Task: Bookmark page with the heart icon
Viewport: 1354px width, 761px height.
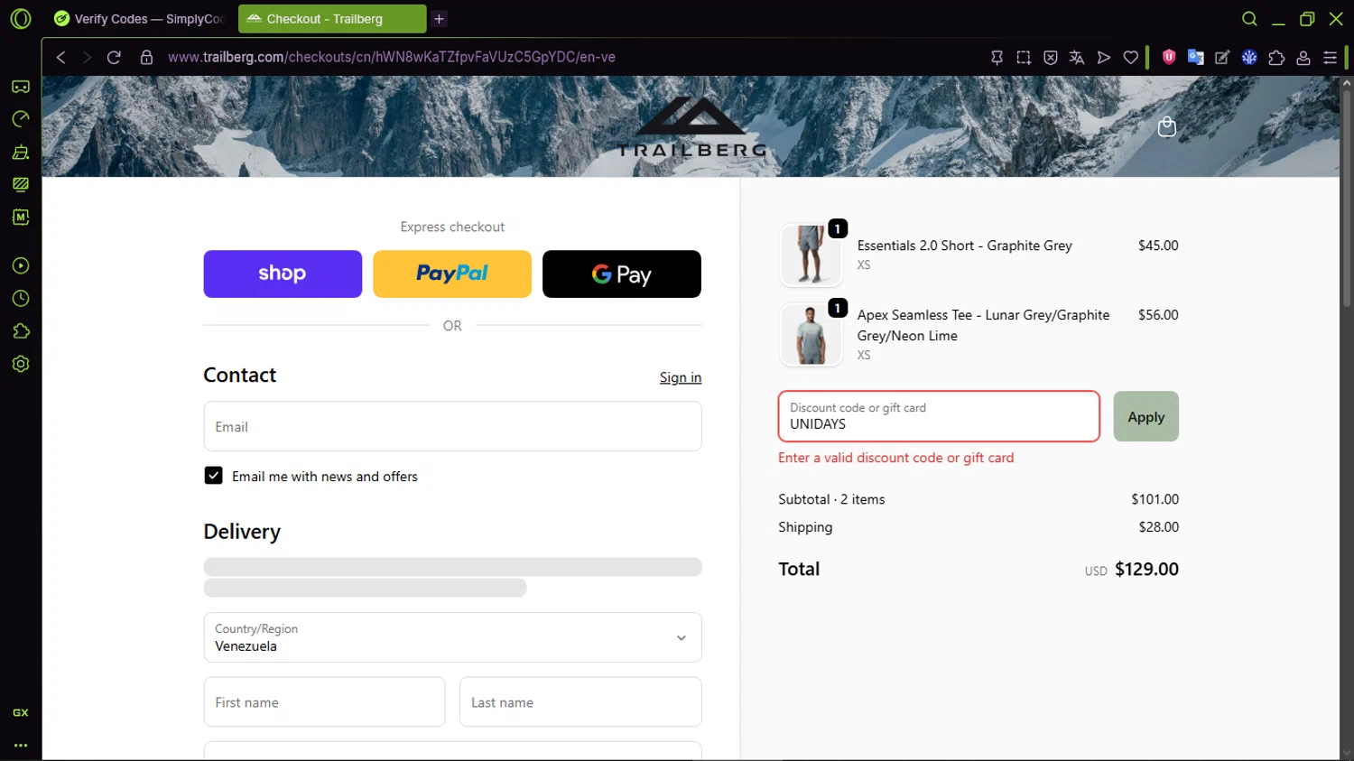Action: point(1130,57)
